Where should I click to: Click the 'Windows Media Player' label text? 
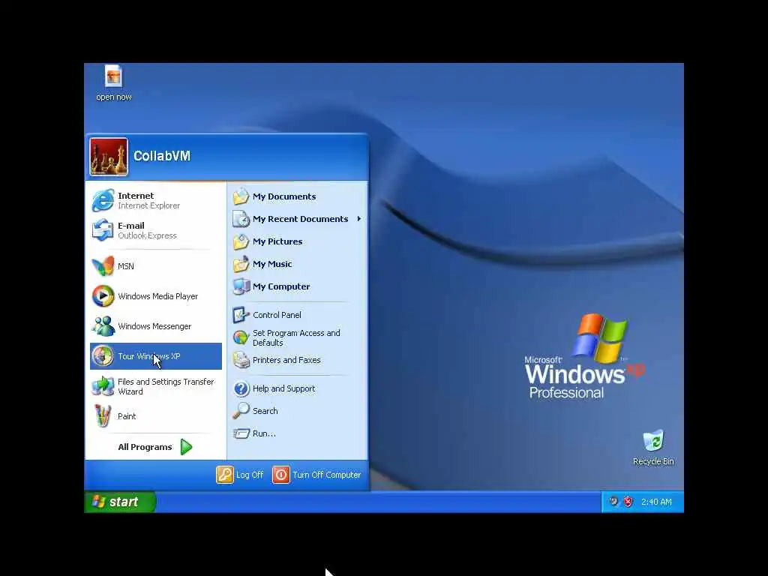pos(157,296)
